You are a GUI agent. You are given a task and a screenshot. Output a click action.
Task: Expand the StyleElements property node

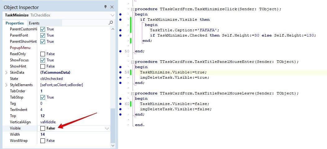pyautogui.click(x=6, y=85)
